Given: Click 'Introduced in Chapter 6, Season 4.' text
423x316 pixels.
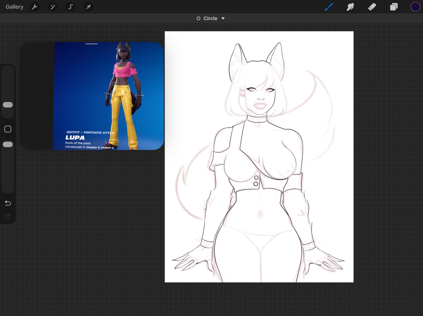Looking at the screenshot, I should [90, 147].
